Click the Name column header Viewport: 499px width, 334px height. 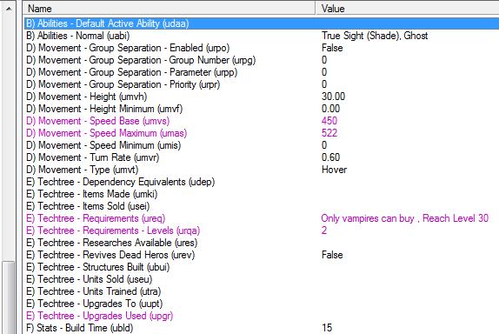pyautogui.click(x=170, y=9)
